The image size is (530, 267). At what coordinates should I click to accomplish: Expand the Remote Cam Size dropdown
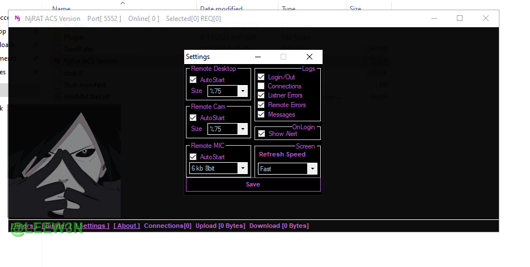click(x=243, y=129)
